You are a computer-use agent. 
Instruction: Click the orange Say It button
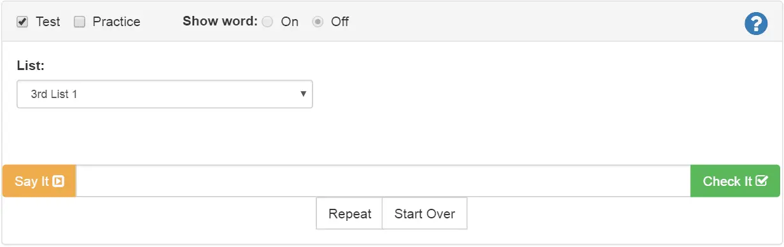click(39, 181)
